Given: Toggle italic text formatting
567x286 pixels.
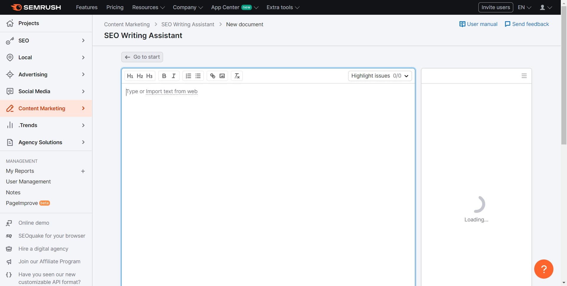Looking at the screenshot, I should 174,76.
